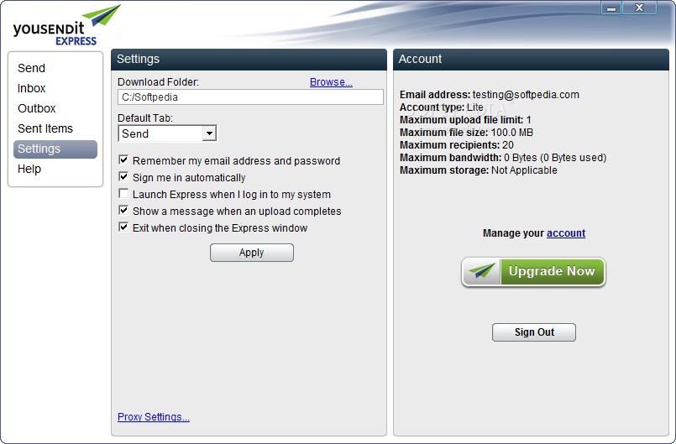This screenshot has height=444, width=676.
Task: View Sent Items
Action: pos(45,128)
